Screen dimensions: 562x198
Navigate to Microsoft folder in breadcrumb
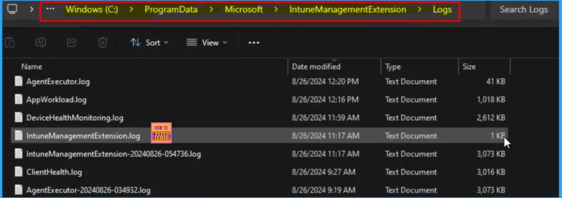click(x=244, y=10)
